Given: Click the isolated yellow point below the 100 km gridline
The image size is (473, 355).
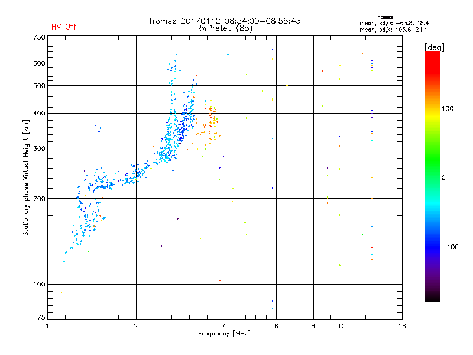Looking at the screenshot, I should [x=62, y=292].
